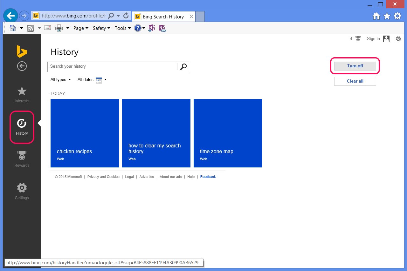The width and height of the screenshot is (407, 271).
Task: Click the Turn off history button
Action: 355,66
